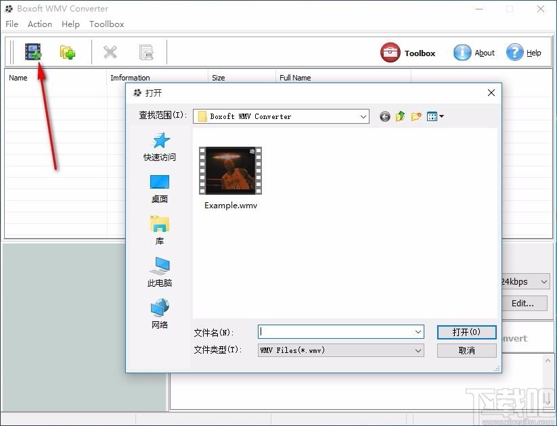
Task: Expand the Look in folder dropdown
Action: (x=363, y=116)
